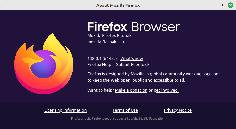Open the Firefox Help link

99,65
